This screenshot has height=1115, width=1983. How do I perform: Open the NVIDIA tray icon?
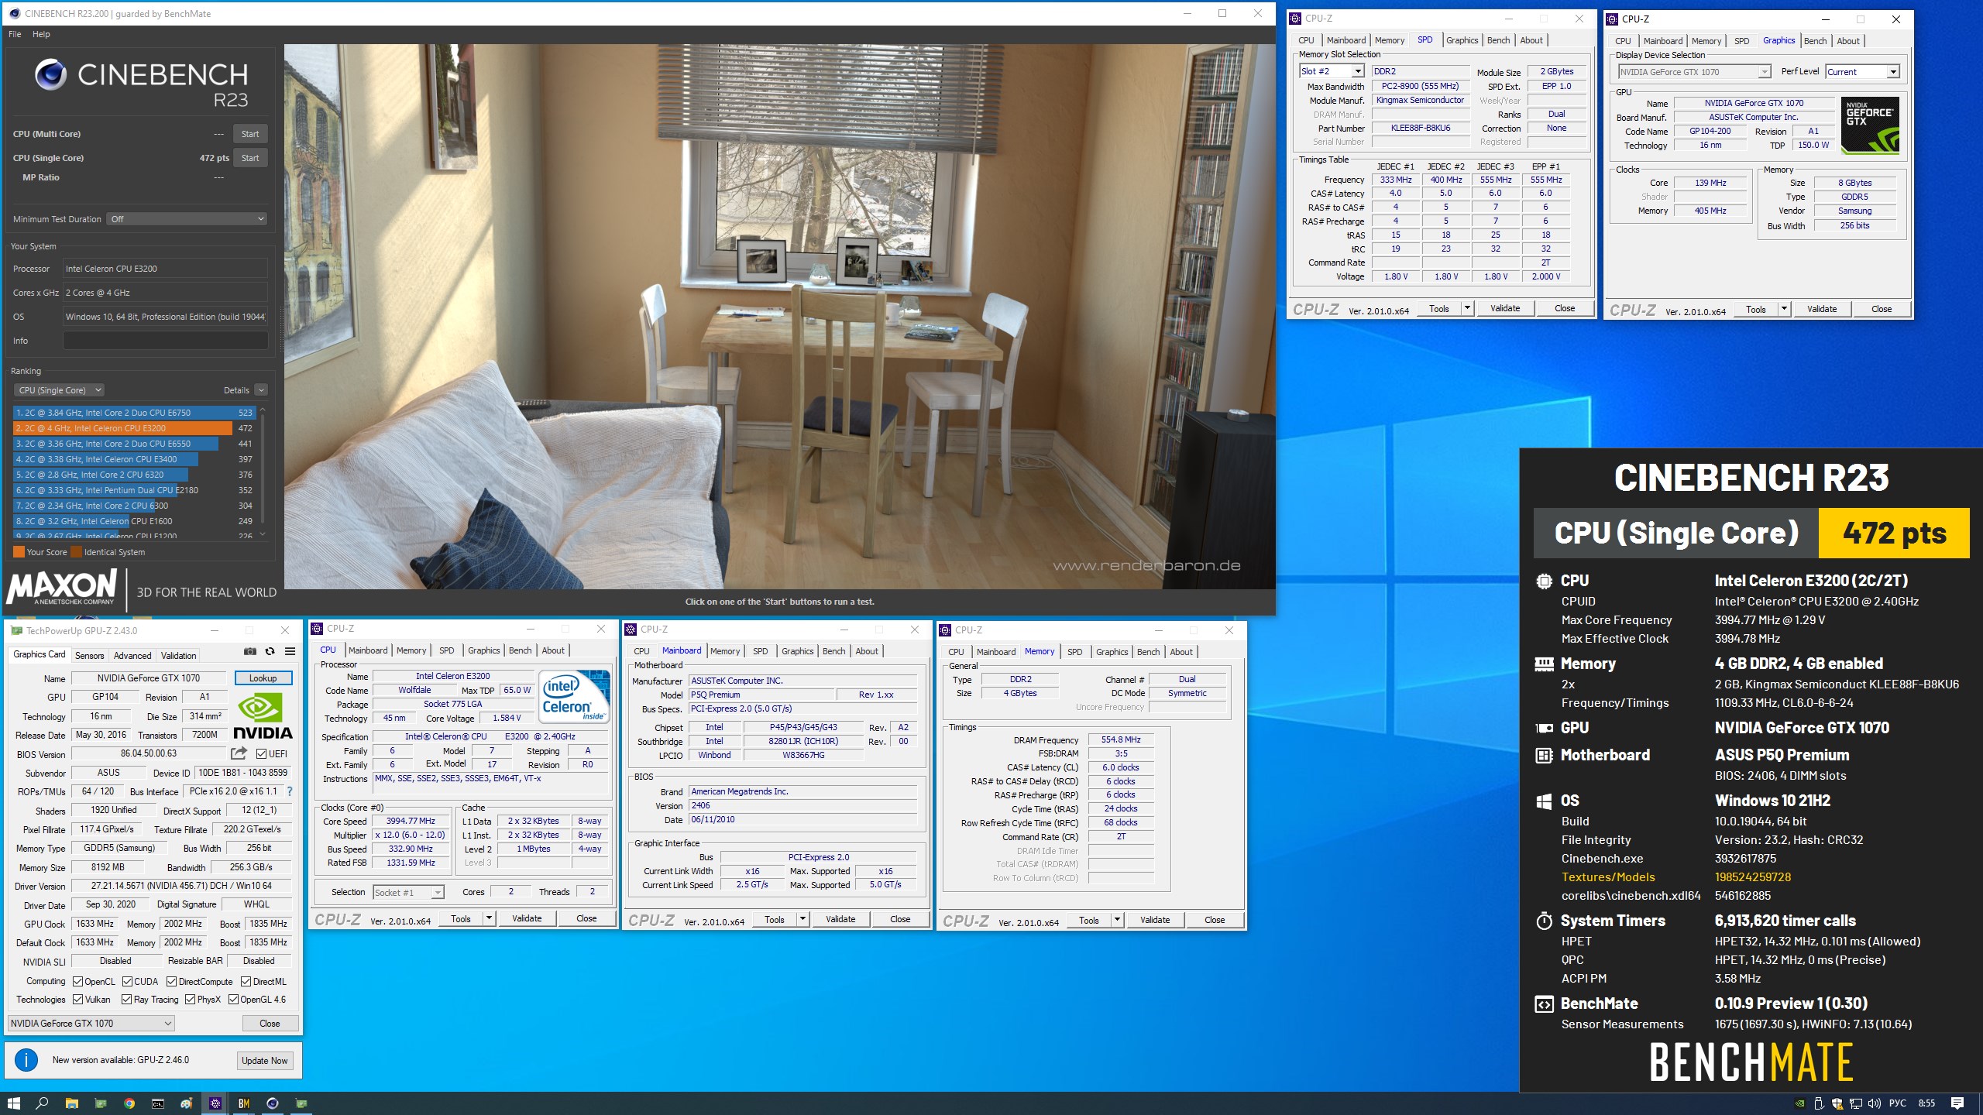coord(1800,1103)
